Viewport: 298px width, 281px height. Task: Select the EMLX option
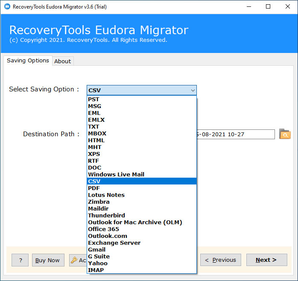tap(142, 120)
